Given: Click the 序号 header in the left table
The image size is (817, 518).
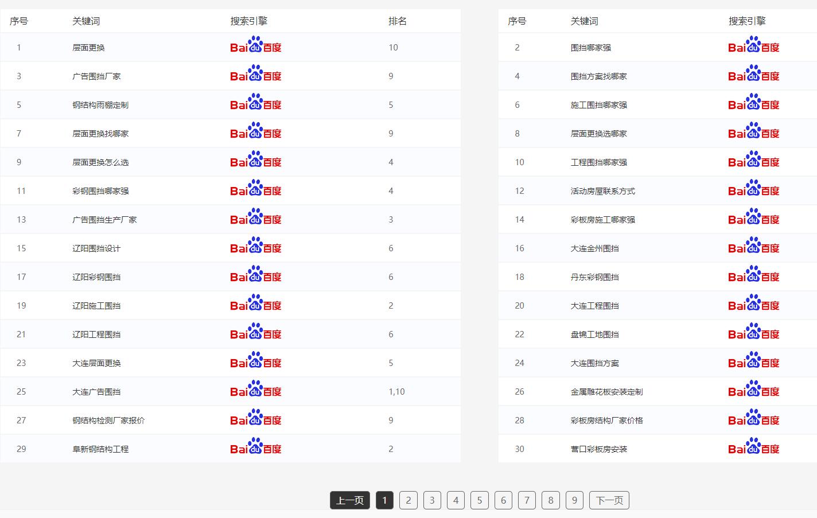Looking at the screenshot, I should [19, 21].
